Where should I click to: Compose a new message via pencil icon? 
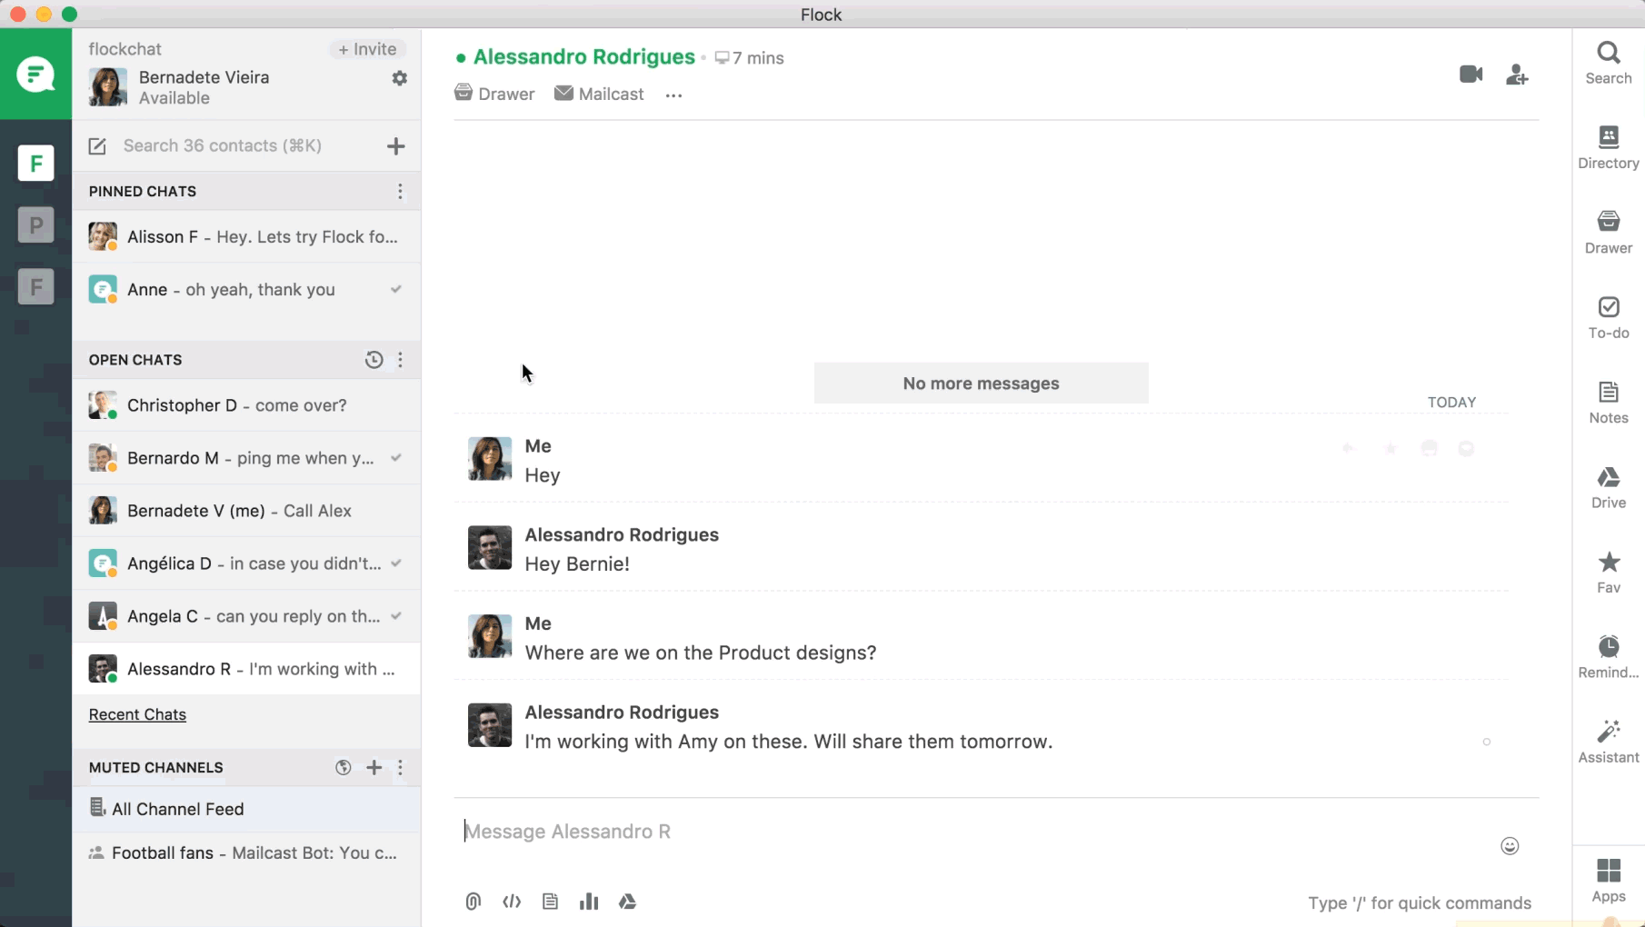coord(97,145)
